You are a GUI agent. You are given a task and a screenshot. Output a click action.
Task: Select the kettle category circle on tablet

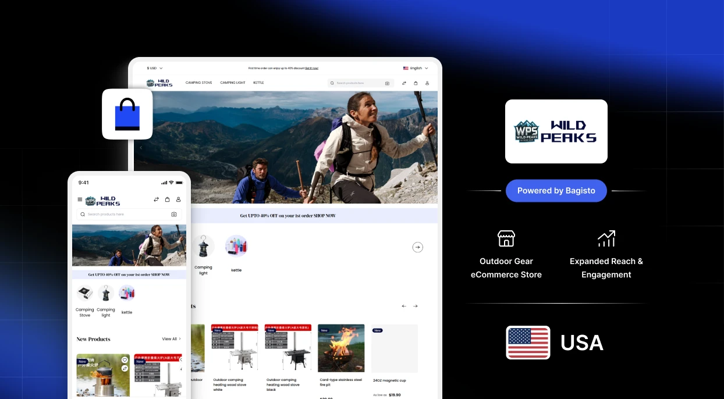tap(236, 246)
